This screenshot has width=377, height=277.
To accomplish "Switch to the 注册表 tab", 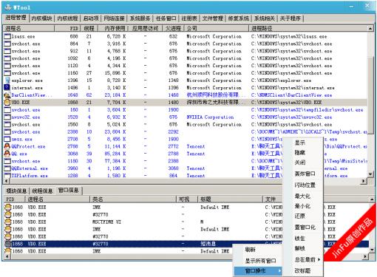I will pyautogui.click(x=189, y=18).
